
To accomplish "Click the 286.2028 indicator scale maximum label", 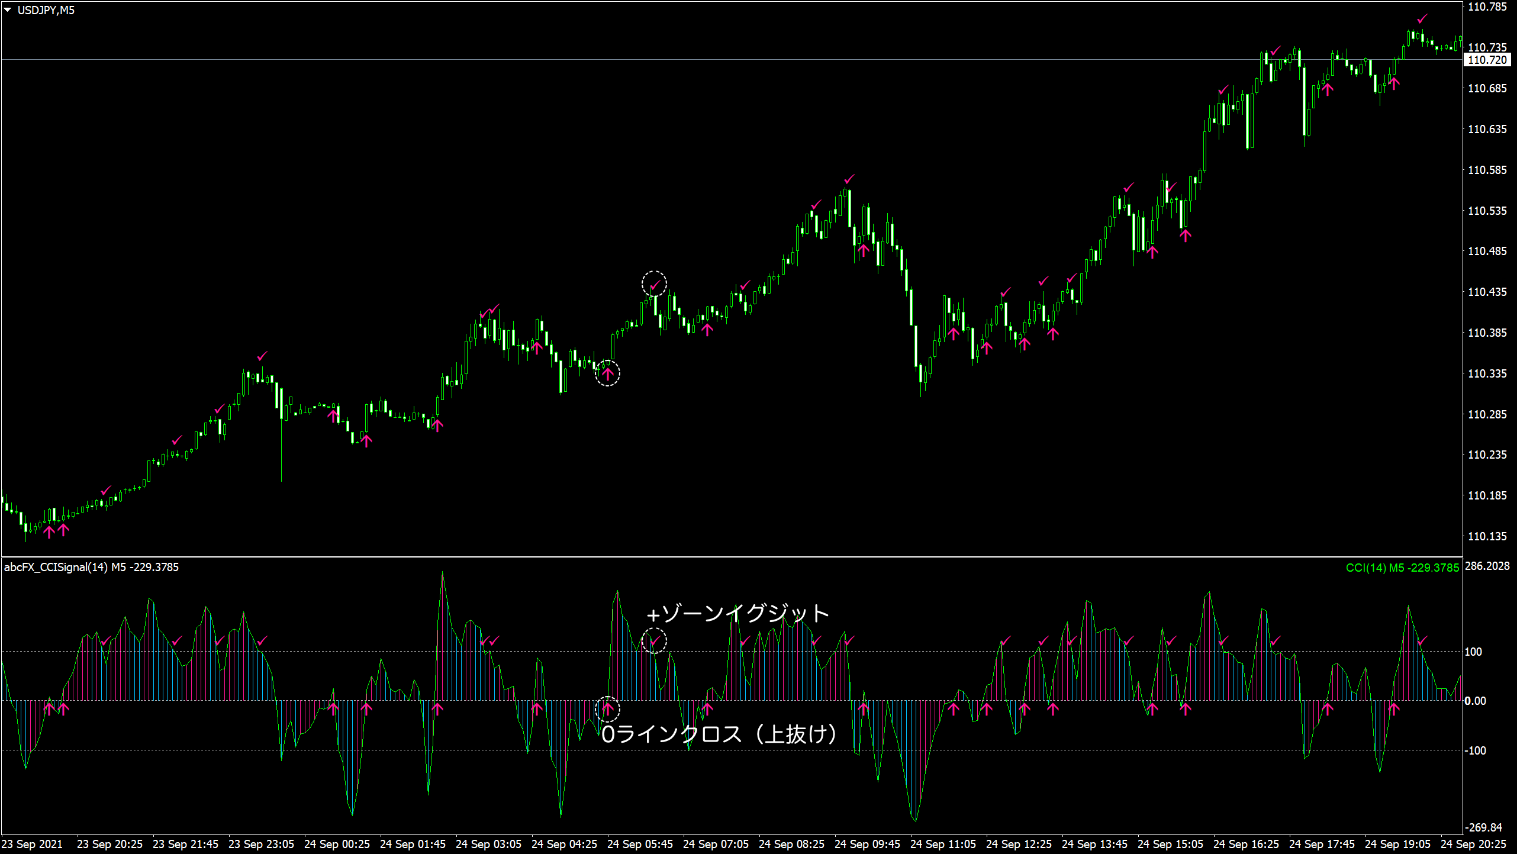I will tap(1487, 566).
